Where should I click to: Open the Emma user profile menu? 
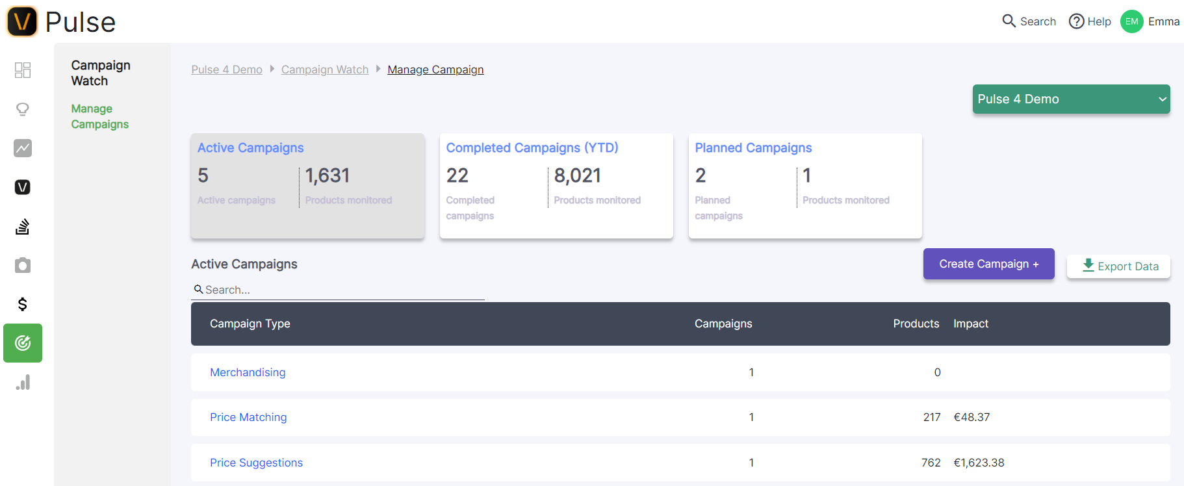[x=1150, y=21]
